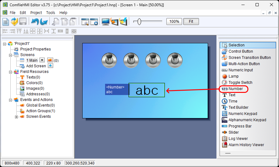Viewport: 279px width, 167px height.
Task: Open the Project menu
Action: (36, 13)
